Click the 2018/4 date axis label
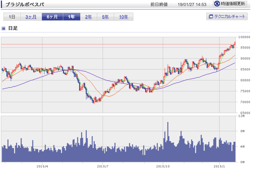 (42, 166)
